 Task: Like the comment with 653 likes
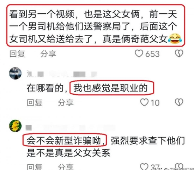click(139, 53)
